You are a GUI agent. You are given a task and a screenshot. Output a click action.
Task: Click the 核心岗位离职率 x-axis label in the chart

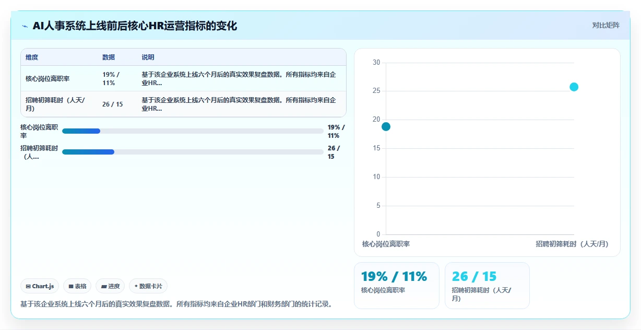[386, 244]
